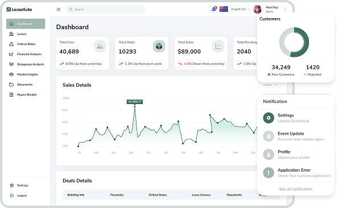
Task: Click the Australian flag icon
Action: tap(224, 9)
